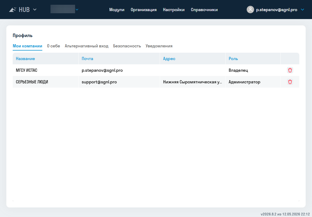Open the Настройки menu

coord(174,10)
